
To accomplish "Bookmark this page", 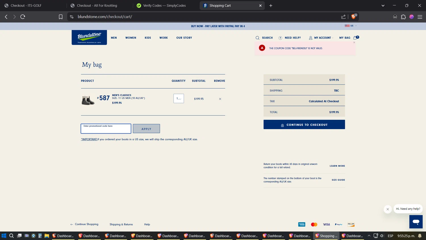I will click(x=60, y=17).
